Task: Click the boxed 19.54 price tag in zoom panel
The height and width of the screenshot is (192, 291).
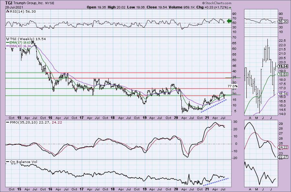Action: (283, 66)
